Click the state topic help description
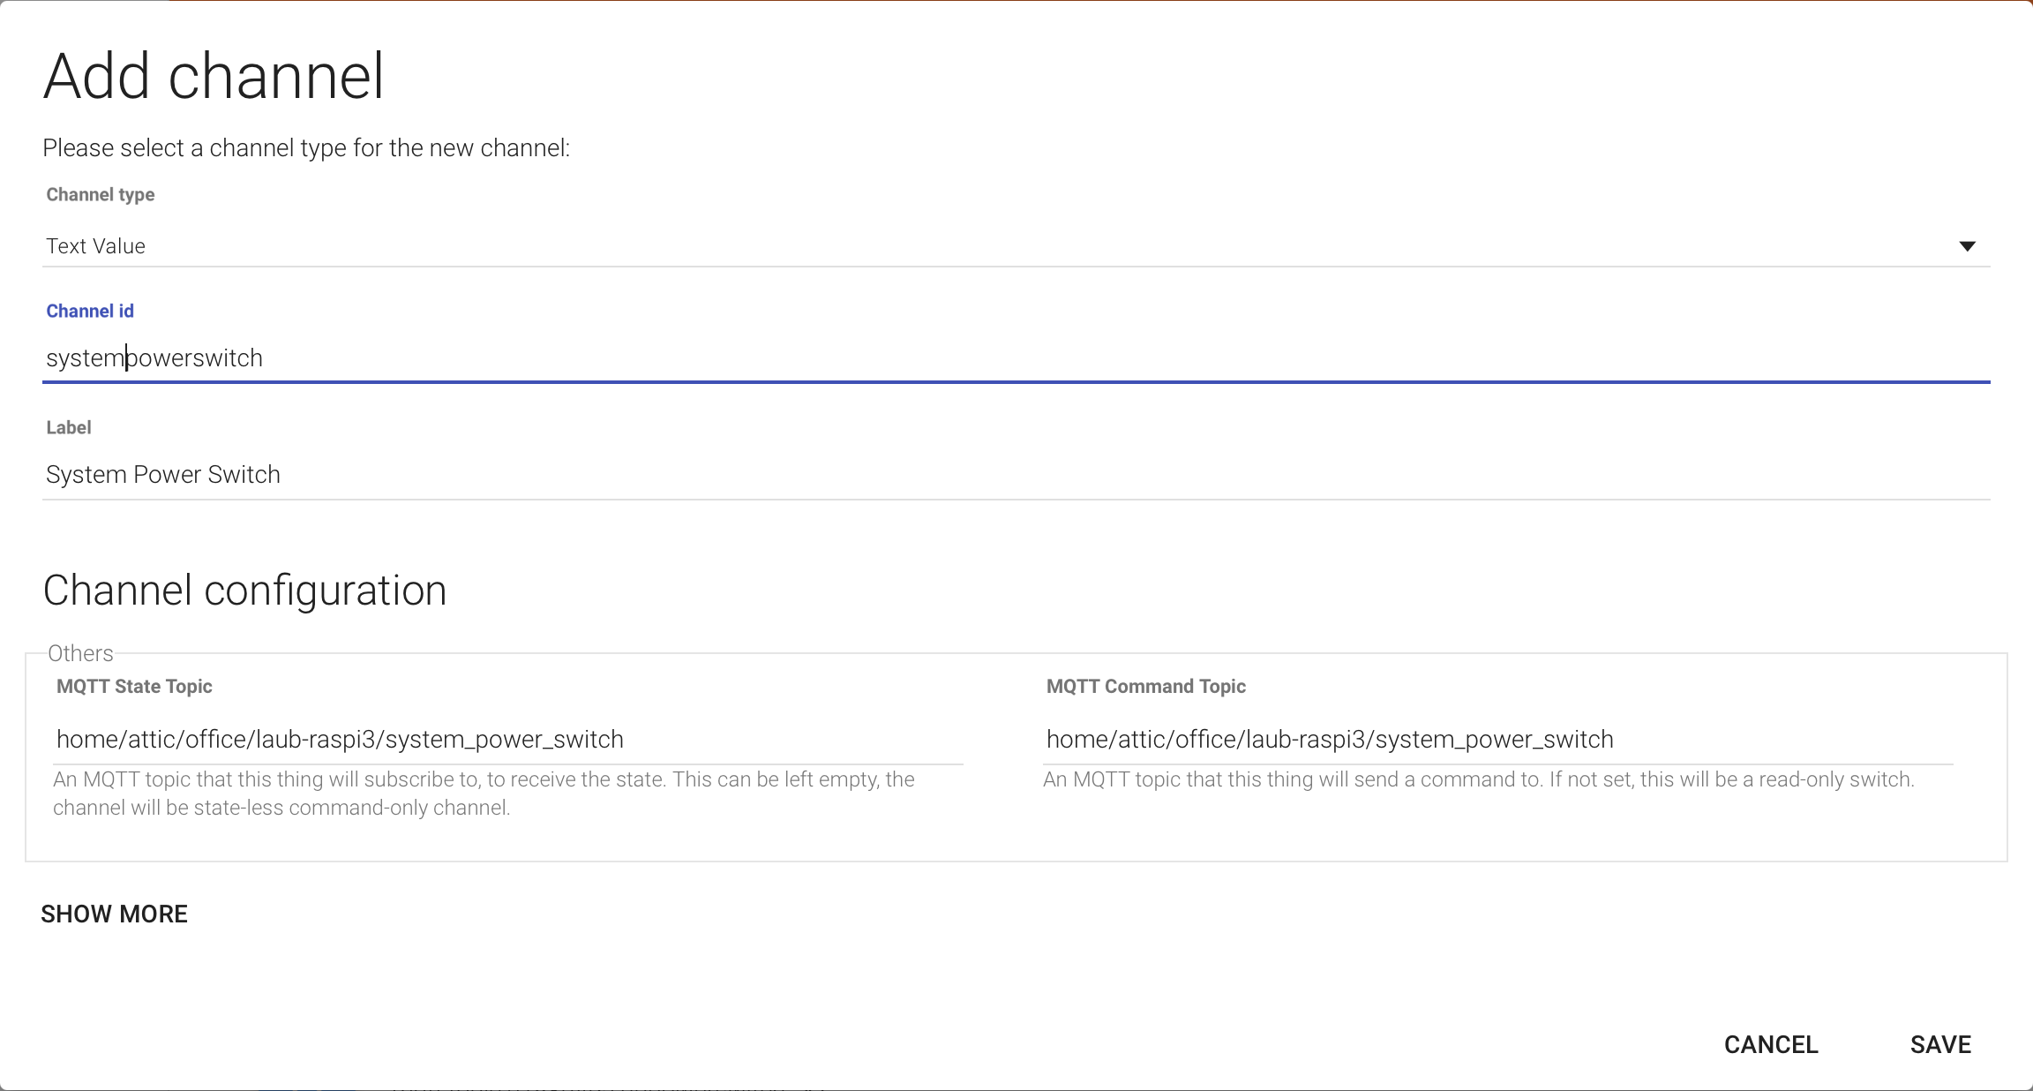The height and width of the screenshot is (1091, 2033). click(484, 793)
